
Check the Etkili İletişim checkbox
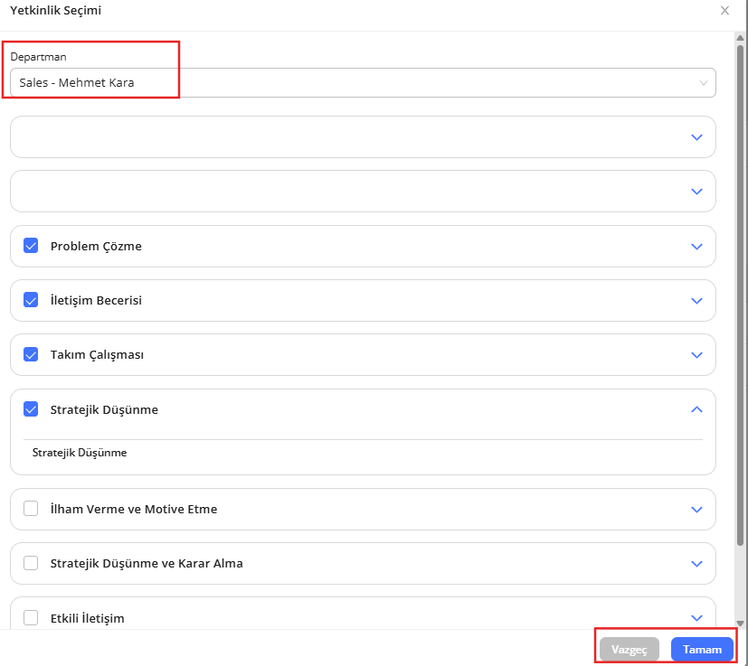(31, 618)
